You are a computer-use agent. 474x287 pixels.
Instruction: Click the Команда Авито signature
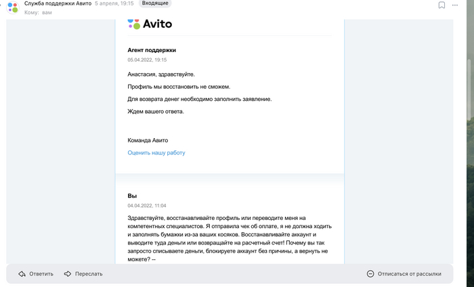[x=148, y=140]
